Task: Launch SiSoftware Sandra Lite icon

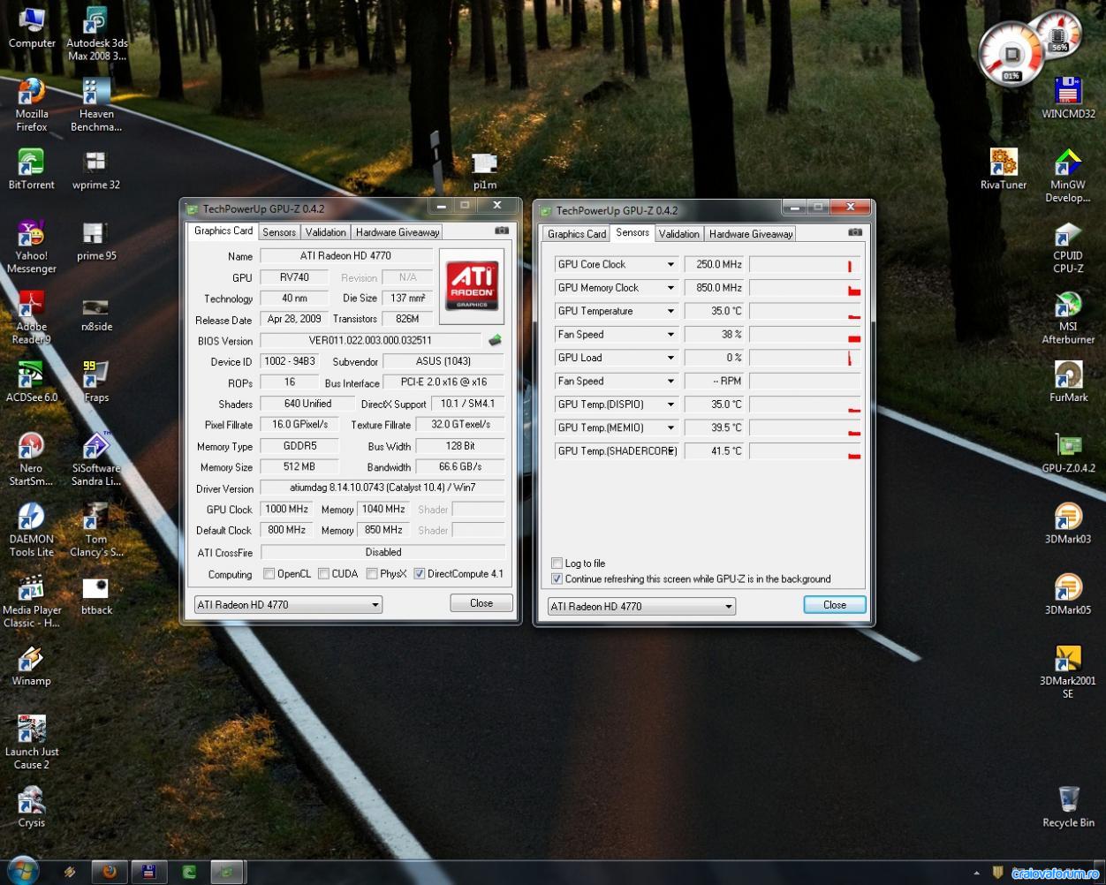Action: (96, 459)
